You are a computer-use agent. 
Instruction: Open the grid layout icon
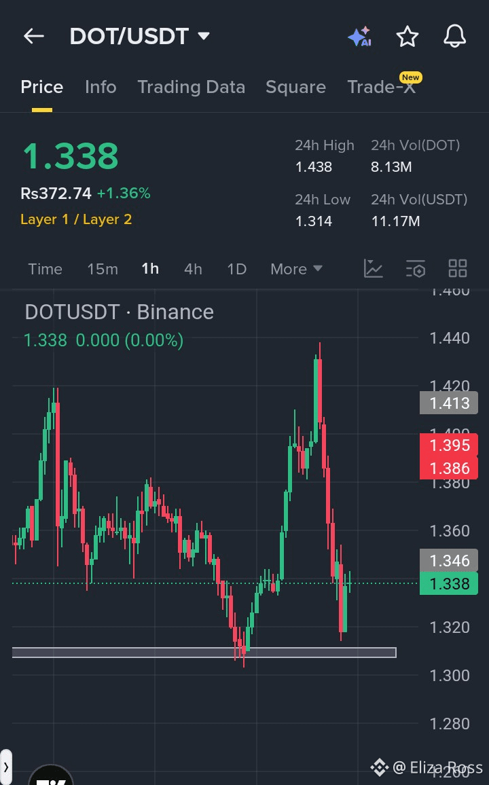pyautogui.click(x=458, y=269)
